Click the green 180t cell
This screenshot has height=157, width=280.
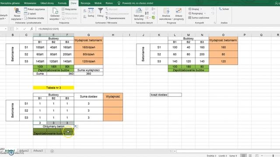tap(53, 67)
